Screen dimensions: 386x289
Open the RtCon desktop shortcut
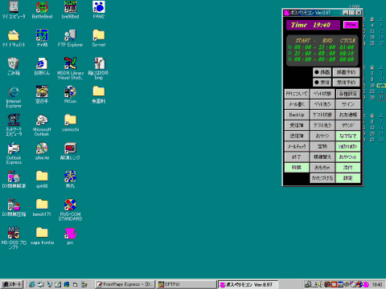70,94
